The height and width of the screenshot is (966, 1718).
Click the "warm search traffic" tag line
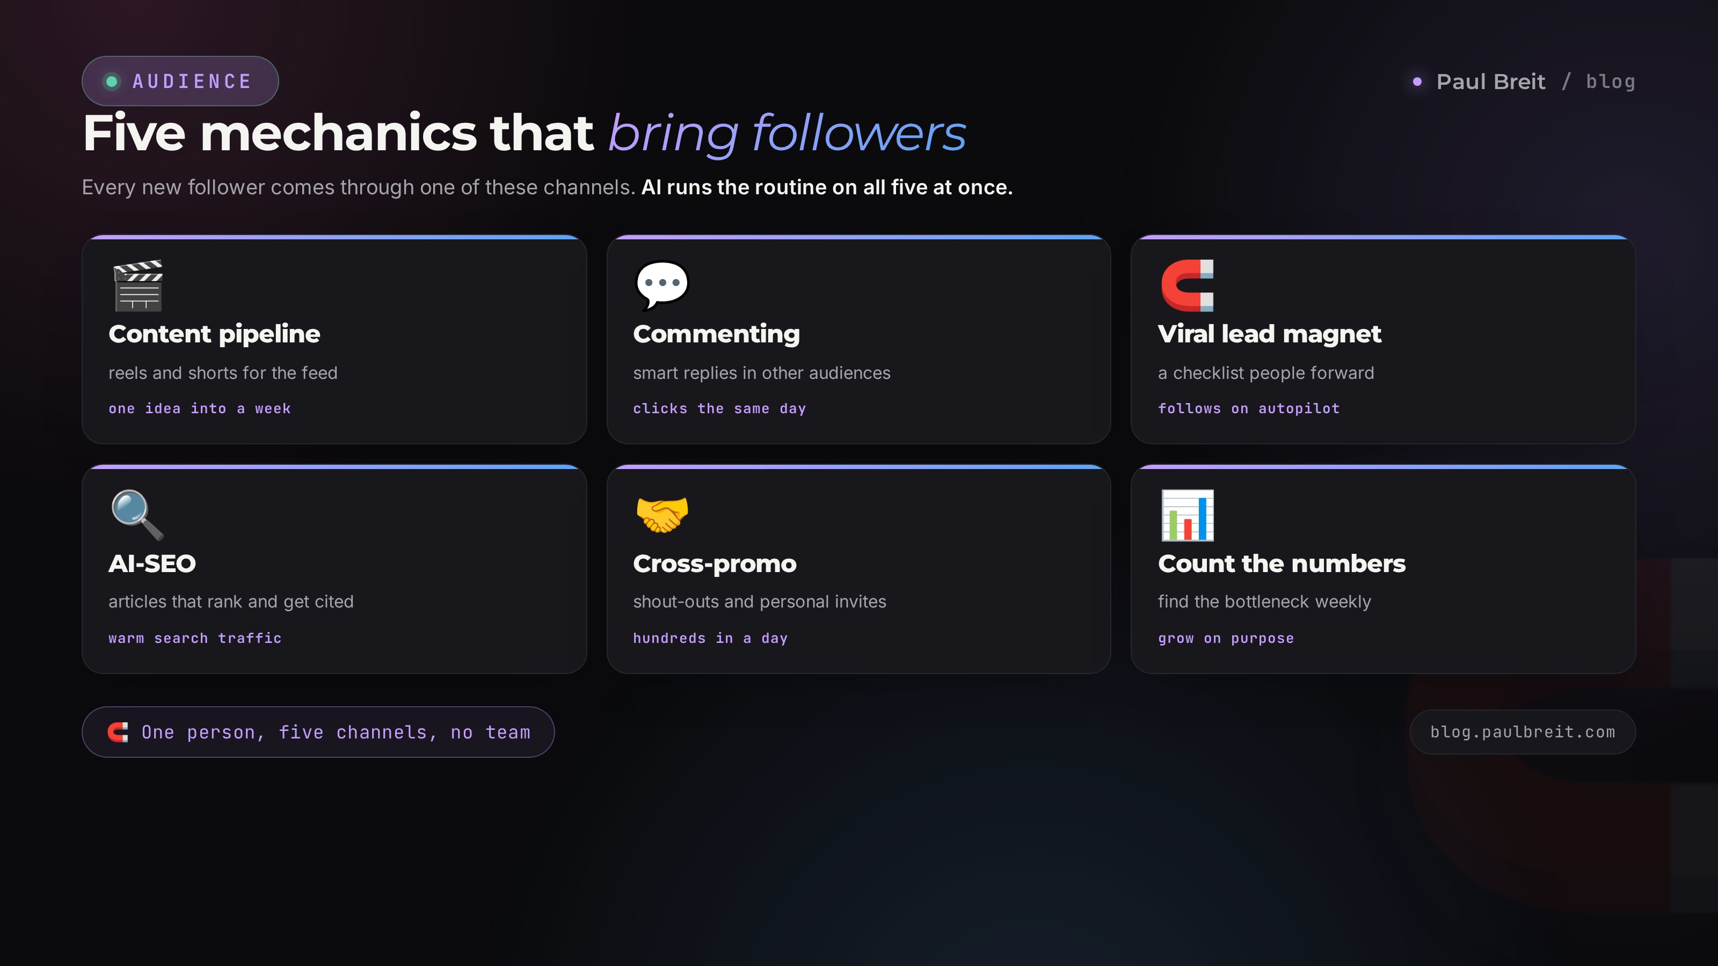pos(195,638)
